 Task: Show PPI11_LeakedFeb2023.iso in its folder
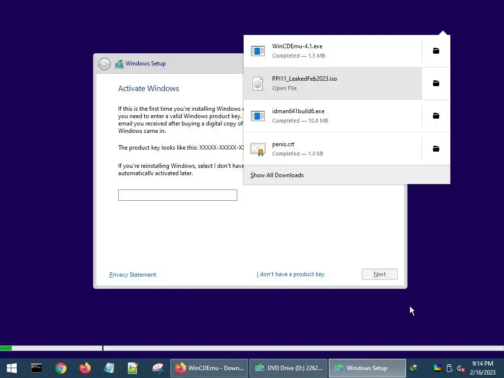[x=436, y=83]
